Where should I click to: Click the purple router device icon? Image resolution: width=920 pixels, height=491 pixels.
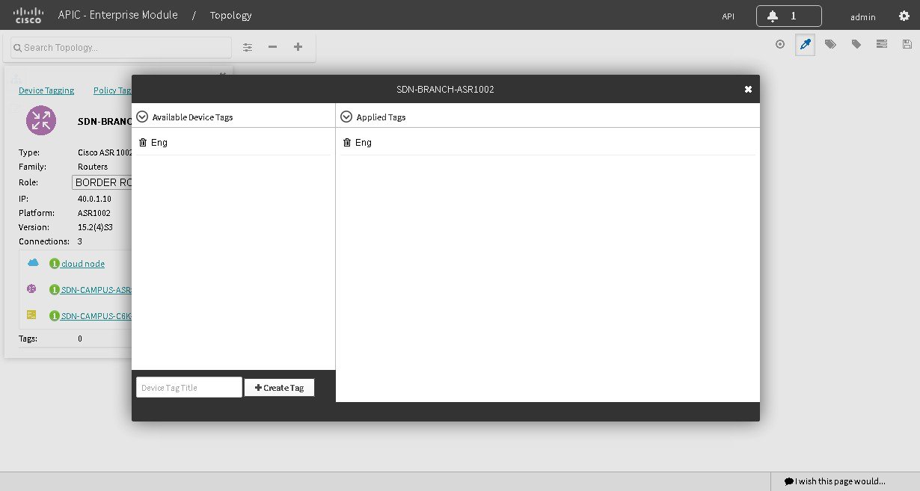click(x=41, y=120)
